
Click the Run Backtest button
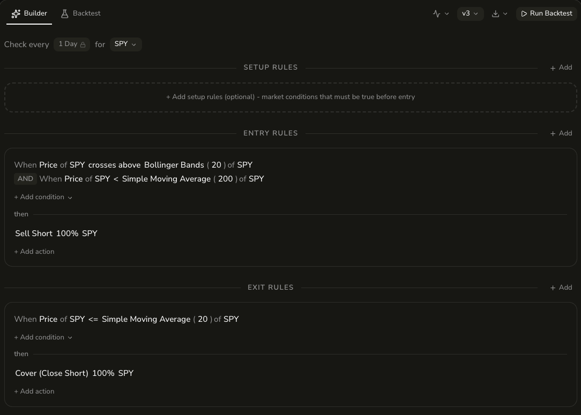pyautogui.click(x=547, y=13)
